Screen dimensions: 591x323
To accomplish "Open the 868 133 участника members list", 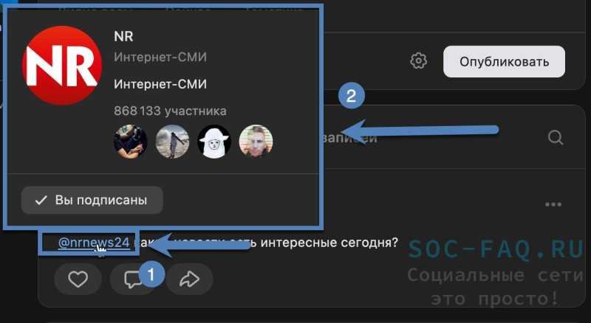I will click(170, 111).
